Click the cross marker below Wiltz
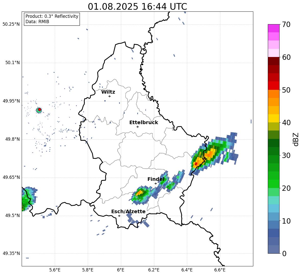 click(x=109, y=96)
